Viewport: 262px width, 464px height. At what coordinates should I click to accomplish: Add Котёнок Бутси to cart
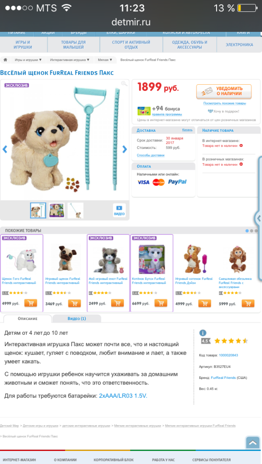coord(161,303)
